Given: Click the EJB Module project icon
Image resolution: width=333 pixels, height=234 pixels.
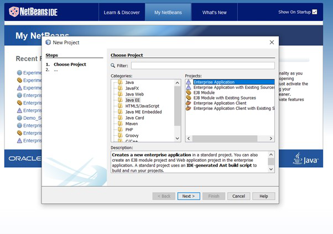Looking at the screenshot, I should [189, 93].
